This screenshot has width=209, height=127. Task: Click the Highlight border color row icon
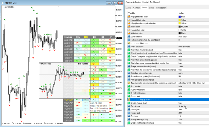(129, 17)
